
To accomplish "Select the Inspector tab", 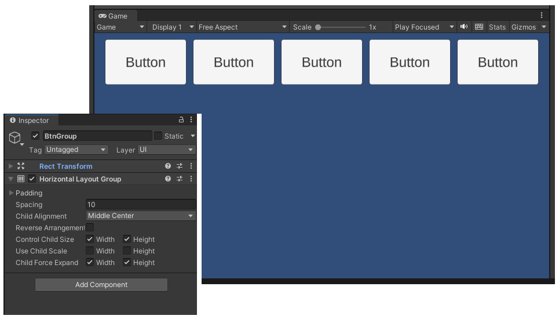I will click(x=30, y=121).
